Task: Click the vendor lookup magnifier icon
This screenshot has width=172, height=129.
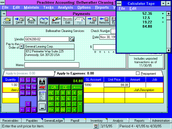Action: [72, 39]
